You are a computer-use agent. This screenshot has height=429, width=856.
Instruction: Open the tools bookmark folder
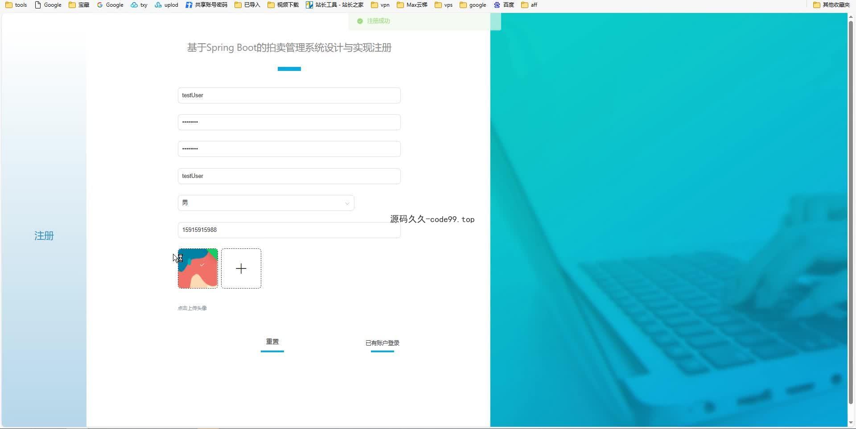click(x=16, y=5)
